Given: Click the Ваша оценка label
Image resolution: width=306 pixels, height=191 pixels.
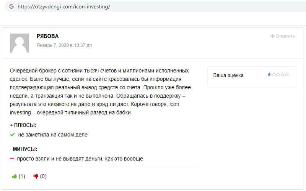Looking at the screenshot, I should coord(228,75).
